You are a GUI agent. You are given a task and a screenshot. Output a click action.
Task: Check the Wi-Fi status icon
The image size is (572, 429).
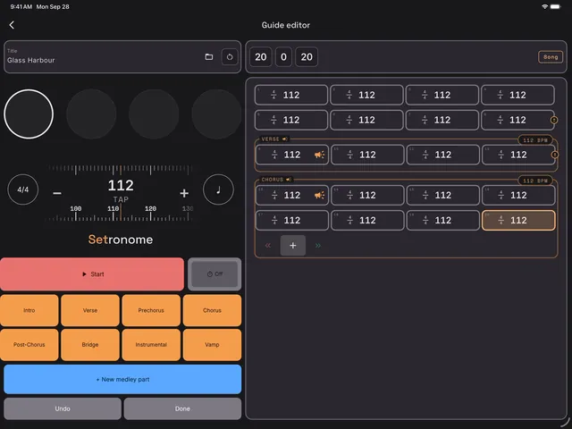(544, 6)
